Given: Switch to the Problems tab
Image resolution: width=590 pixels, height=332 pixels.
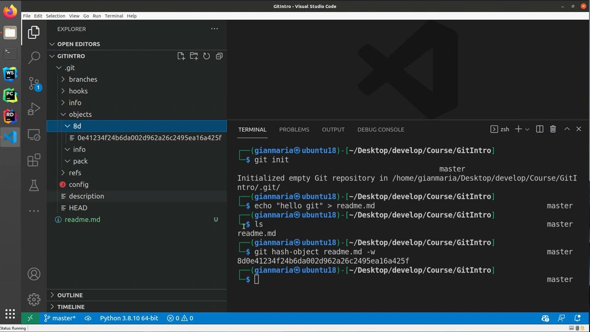Looking at the screenshot, I should [294, 130].
